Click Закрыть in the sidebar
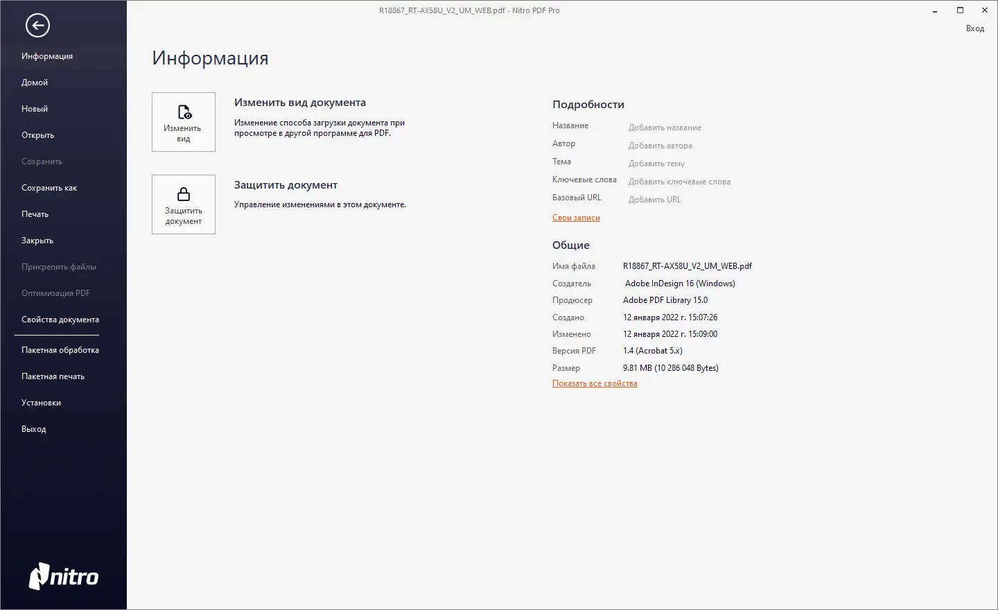998x610 pixels. (x=37, y=241)
